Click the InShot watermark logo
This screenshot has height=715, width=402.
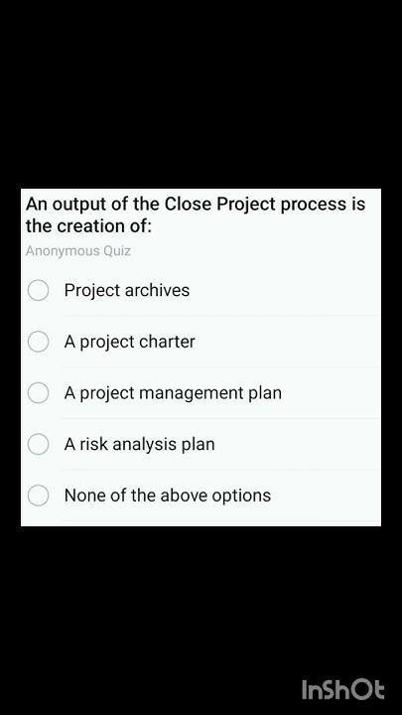click(x=342, y=689)
